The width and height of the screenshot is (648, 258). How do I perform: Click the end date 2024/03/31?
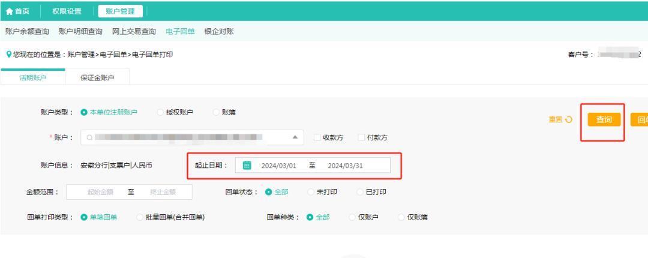(346, 166)
